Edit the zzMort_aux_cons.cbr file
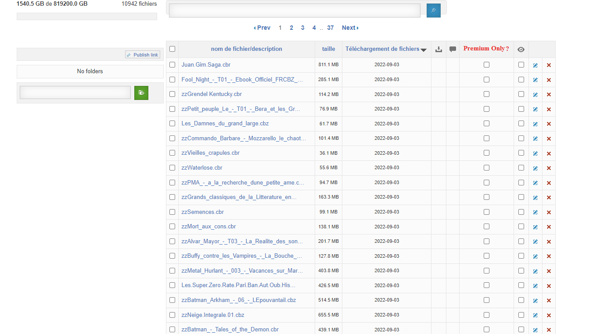Viewport: 611px width, 334px height. 536,227
